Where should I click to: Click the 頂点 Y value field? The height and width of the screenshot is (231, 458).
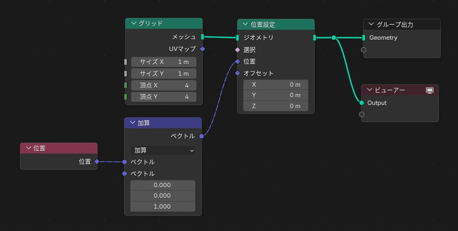coord(163,97)
